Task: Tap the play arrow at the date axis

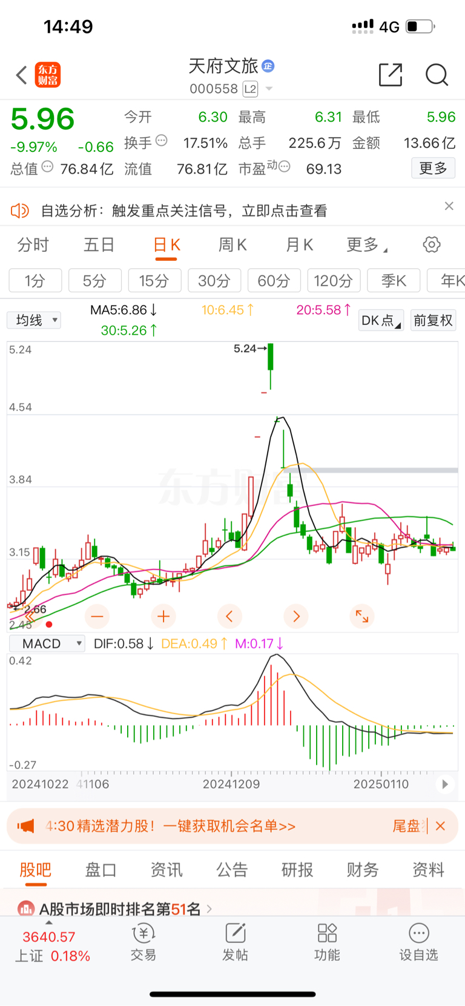Action: [445, 784]
